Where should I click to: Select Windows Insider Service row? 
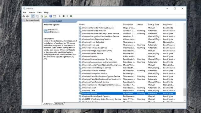coord(127,53)
